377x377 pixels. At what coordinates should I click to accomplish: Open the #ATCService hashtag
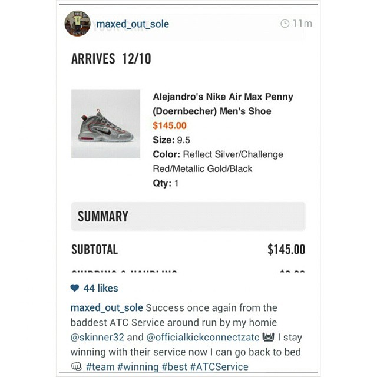(x=219, y=367)
